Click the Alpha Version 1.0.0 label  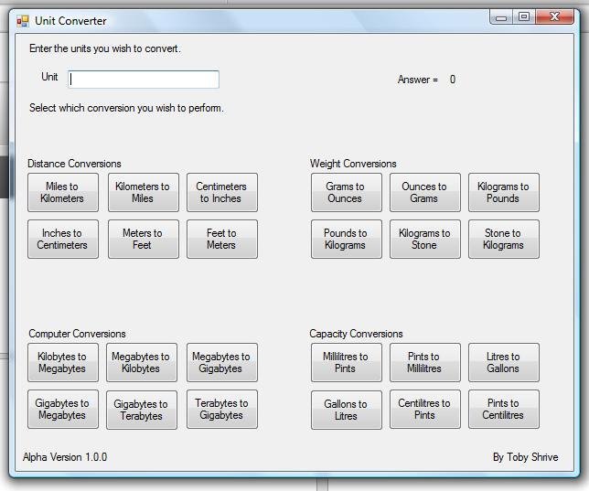click(65, 457)
